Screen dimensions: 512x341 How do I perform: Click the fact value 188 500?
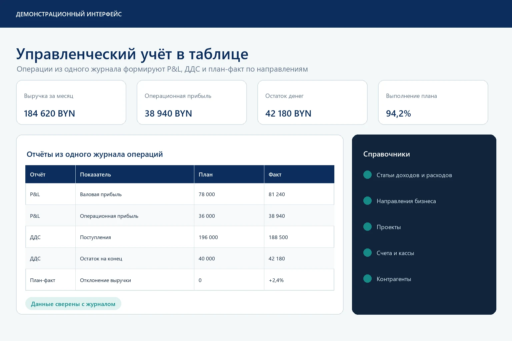click(278, 237)
